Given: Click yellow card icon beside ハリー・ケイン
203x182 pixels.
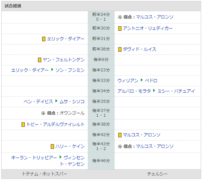Looking at the screenshot, I should [52, 146].
